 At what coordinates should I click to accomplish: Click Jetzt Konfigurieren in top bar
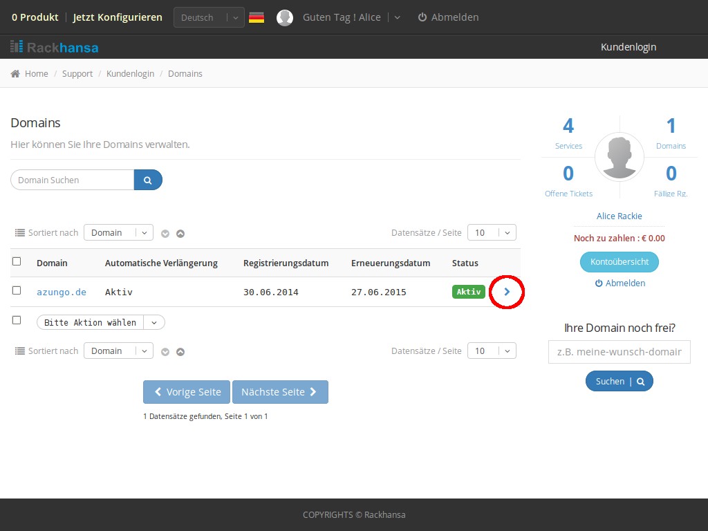tap(118, 17)
